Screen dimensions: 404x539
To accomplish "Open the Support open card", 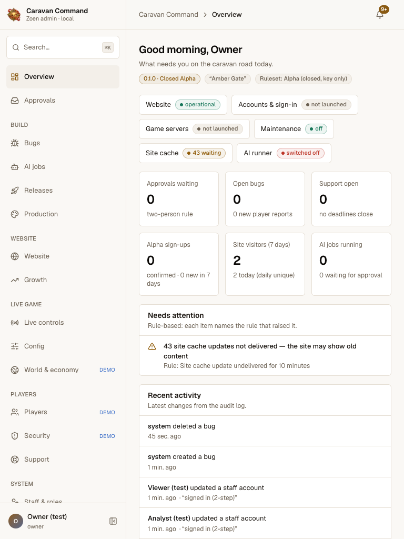I will click(x=351, y=199).
